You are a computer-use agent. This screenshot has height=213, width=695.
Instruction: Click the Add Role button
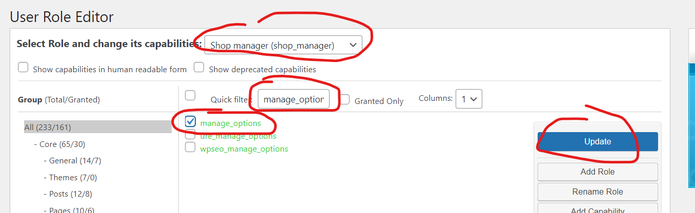pyautogui.click(x=597, y=172)
